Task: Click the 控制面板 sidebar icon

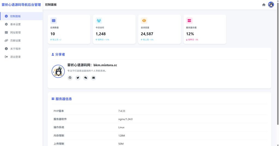Action: point(6,16)
